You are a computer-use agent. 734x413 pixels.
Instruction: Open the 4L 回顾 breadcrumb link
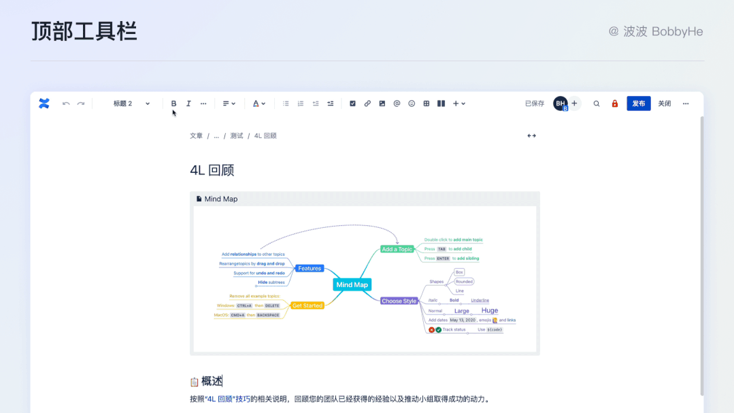pyautogui.click(x=265, y=136)
